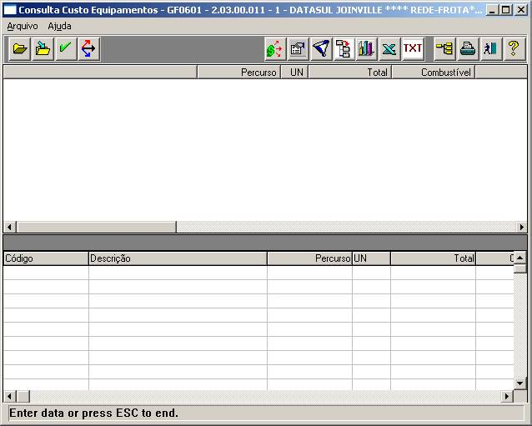532x426 pixels.
Task: Click the Descrição column header
Action: point(178,258)
